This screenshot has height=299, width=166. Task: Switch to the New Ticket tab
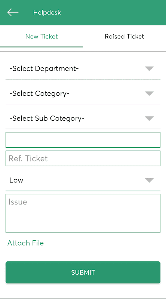pyautogui.click(x=41, y=36)
